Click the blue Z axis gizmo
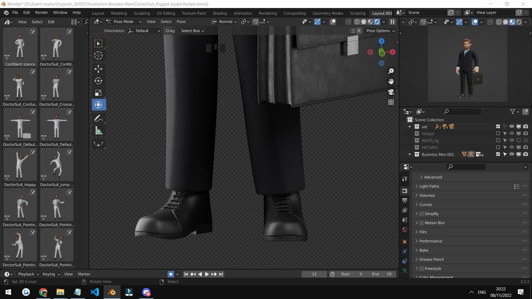This screenshot has height=299, width=532. click(x=382, y=41)
